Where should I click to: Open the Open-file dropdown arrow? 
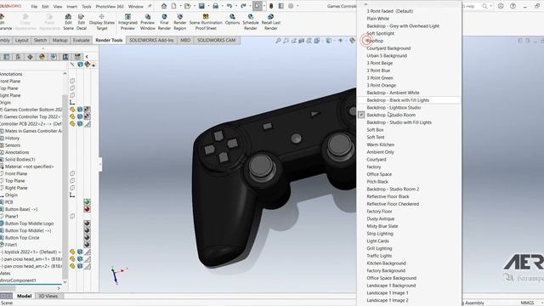click(194, 6)
